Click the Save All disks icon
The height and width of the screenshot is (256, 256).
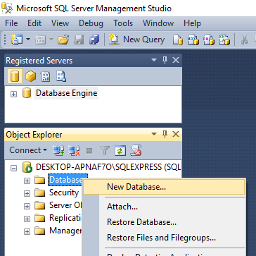(x=94, y=39)
